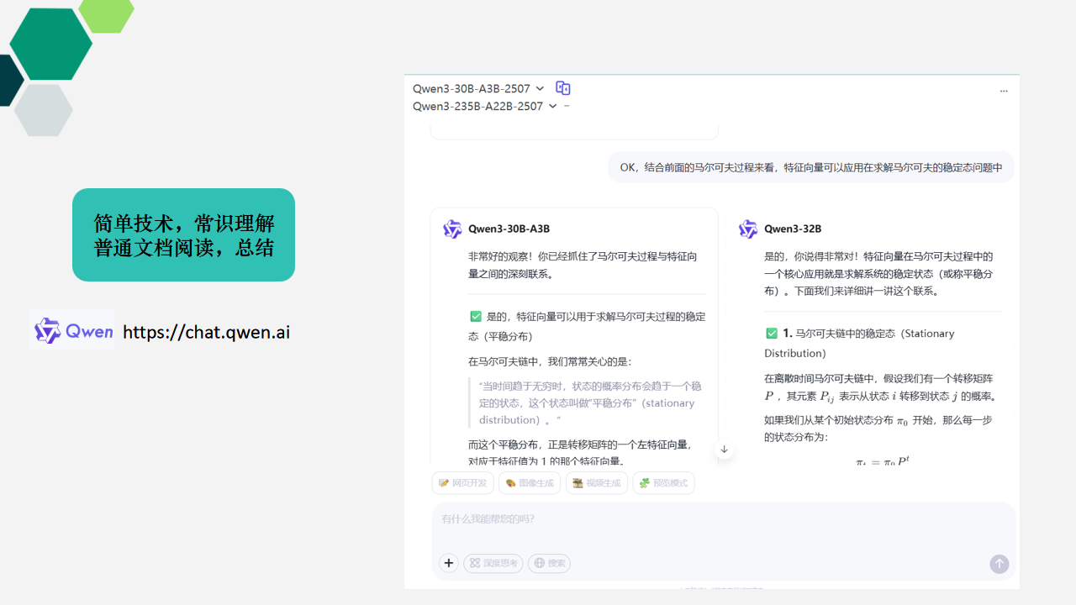1076x605 pixels.
Task: Enable the 搜索 web search toggle
Action: point(549,563)
